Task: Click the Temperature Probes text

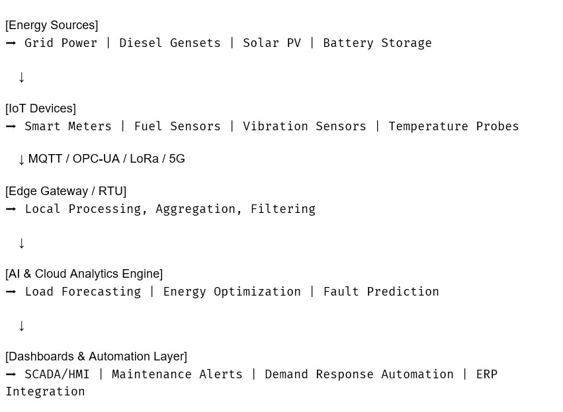Action: coord(454,126)
